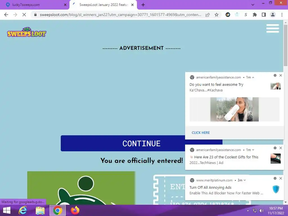The image size is (288, 216).
Task: Close the lucky7sweeps.com tab
Action: pyautogui.click(x=65, y=5)
